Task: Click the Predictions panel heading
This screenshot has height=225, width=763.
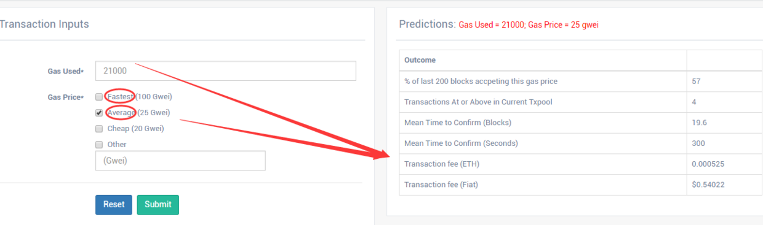Action: click(x=427, y=24)
